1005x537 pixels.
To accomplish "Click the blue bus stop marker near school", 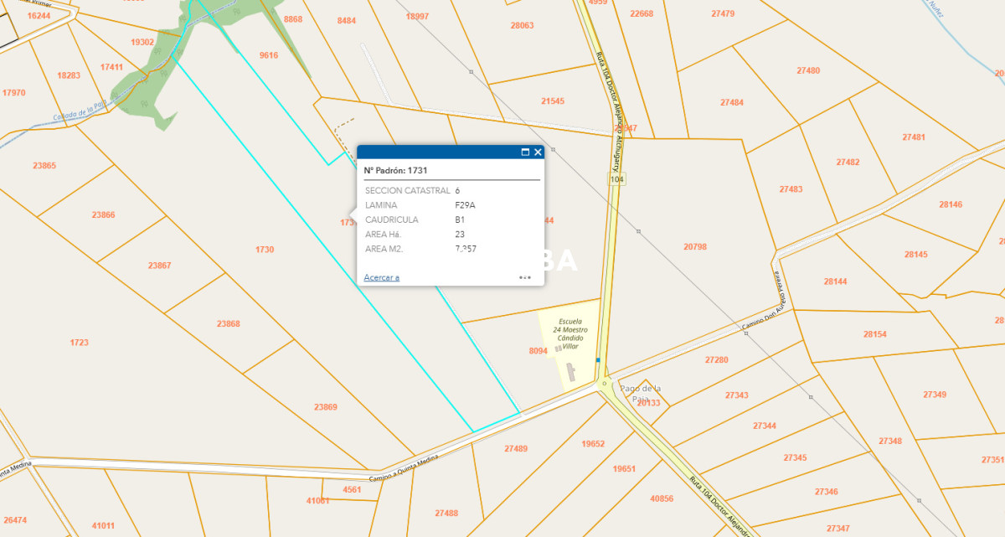I will point(598,360).
